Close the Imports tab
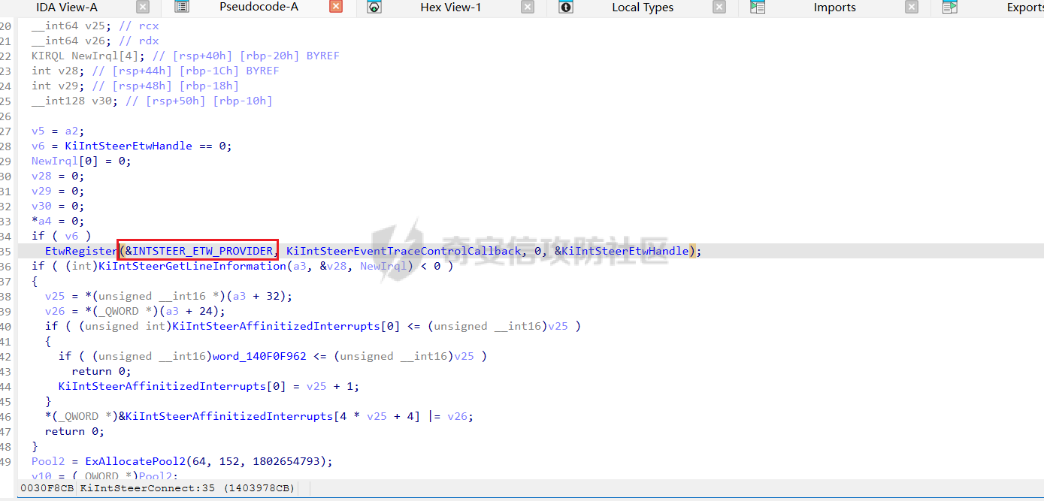The image size is (1044, 501). (911, 8)
